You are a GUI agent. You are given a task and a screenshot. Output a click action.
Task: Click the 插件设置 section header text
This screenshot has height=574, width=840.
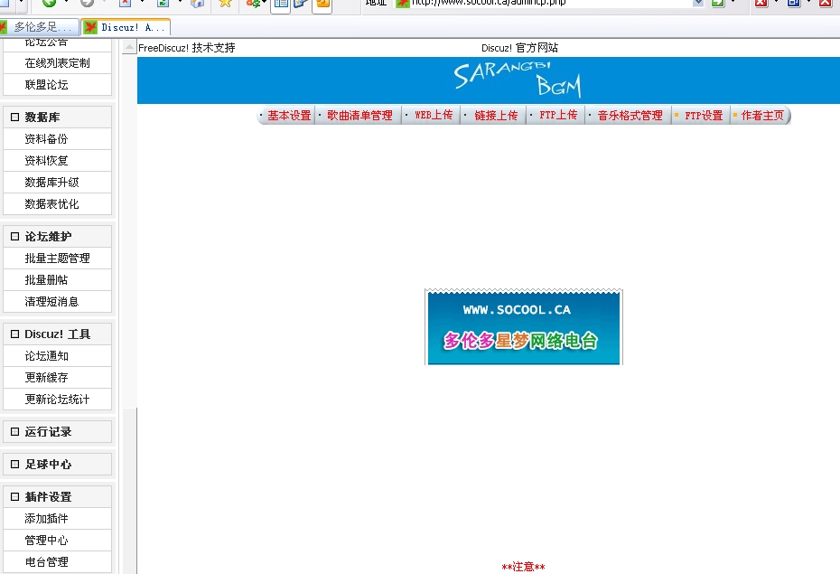point(48,497)
